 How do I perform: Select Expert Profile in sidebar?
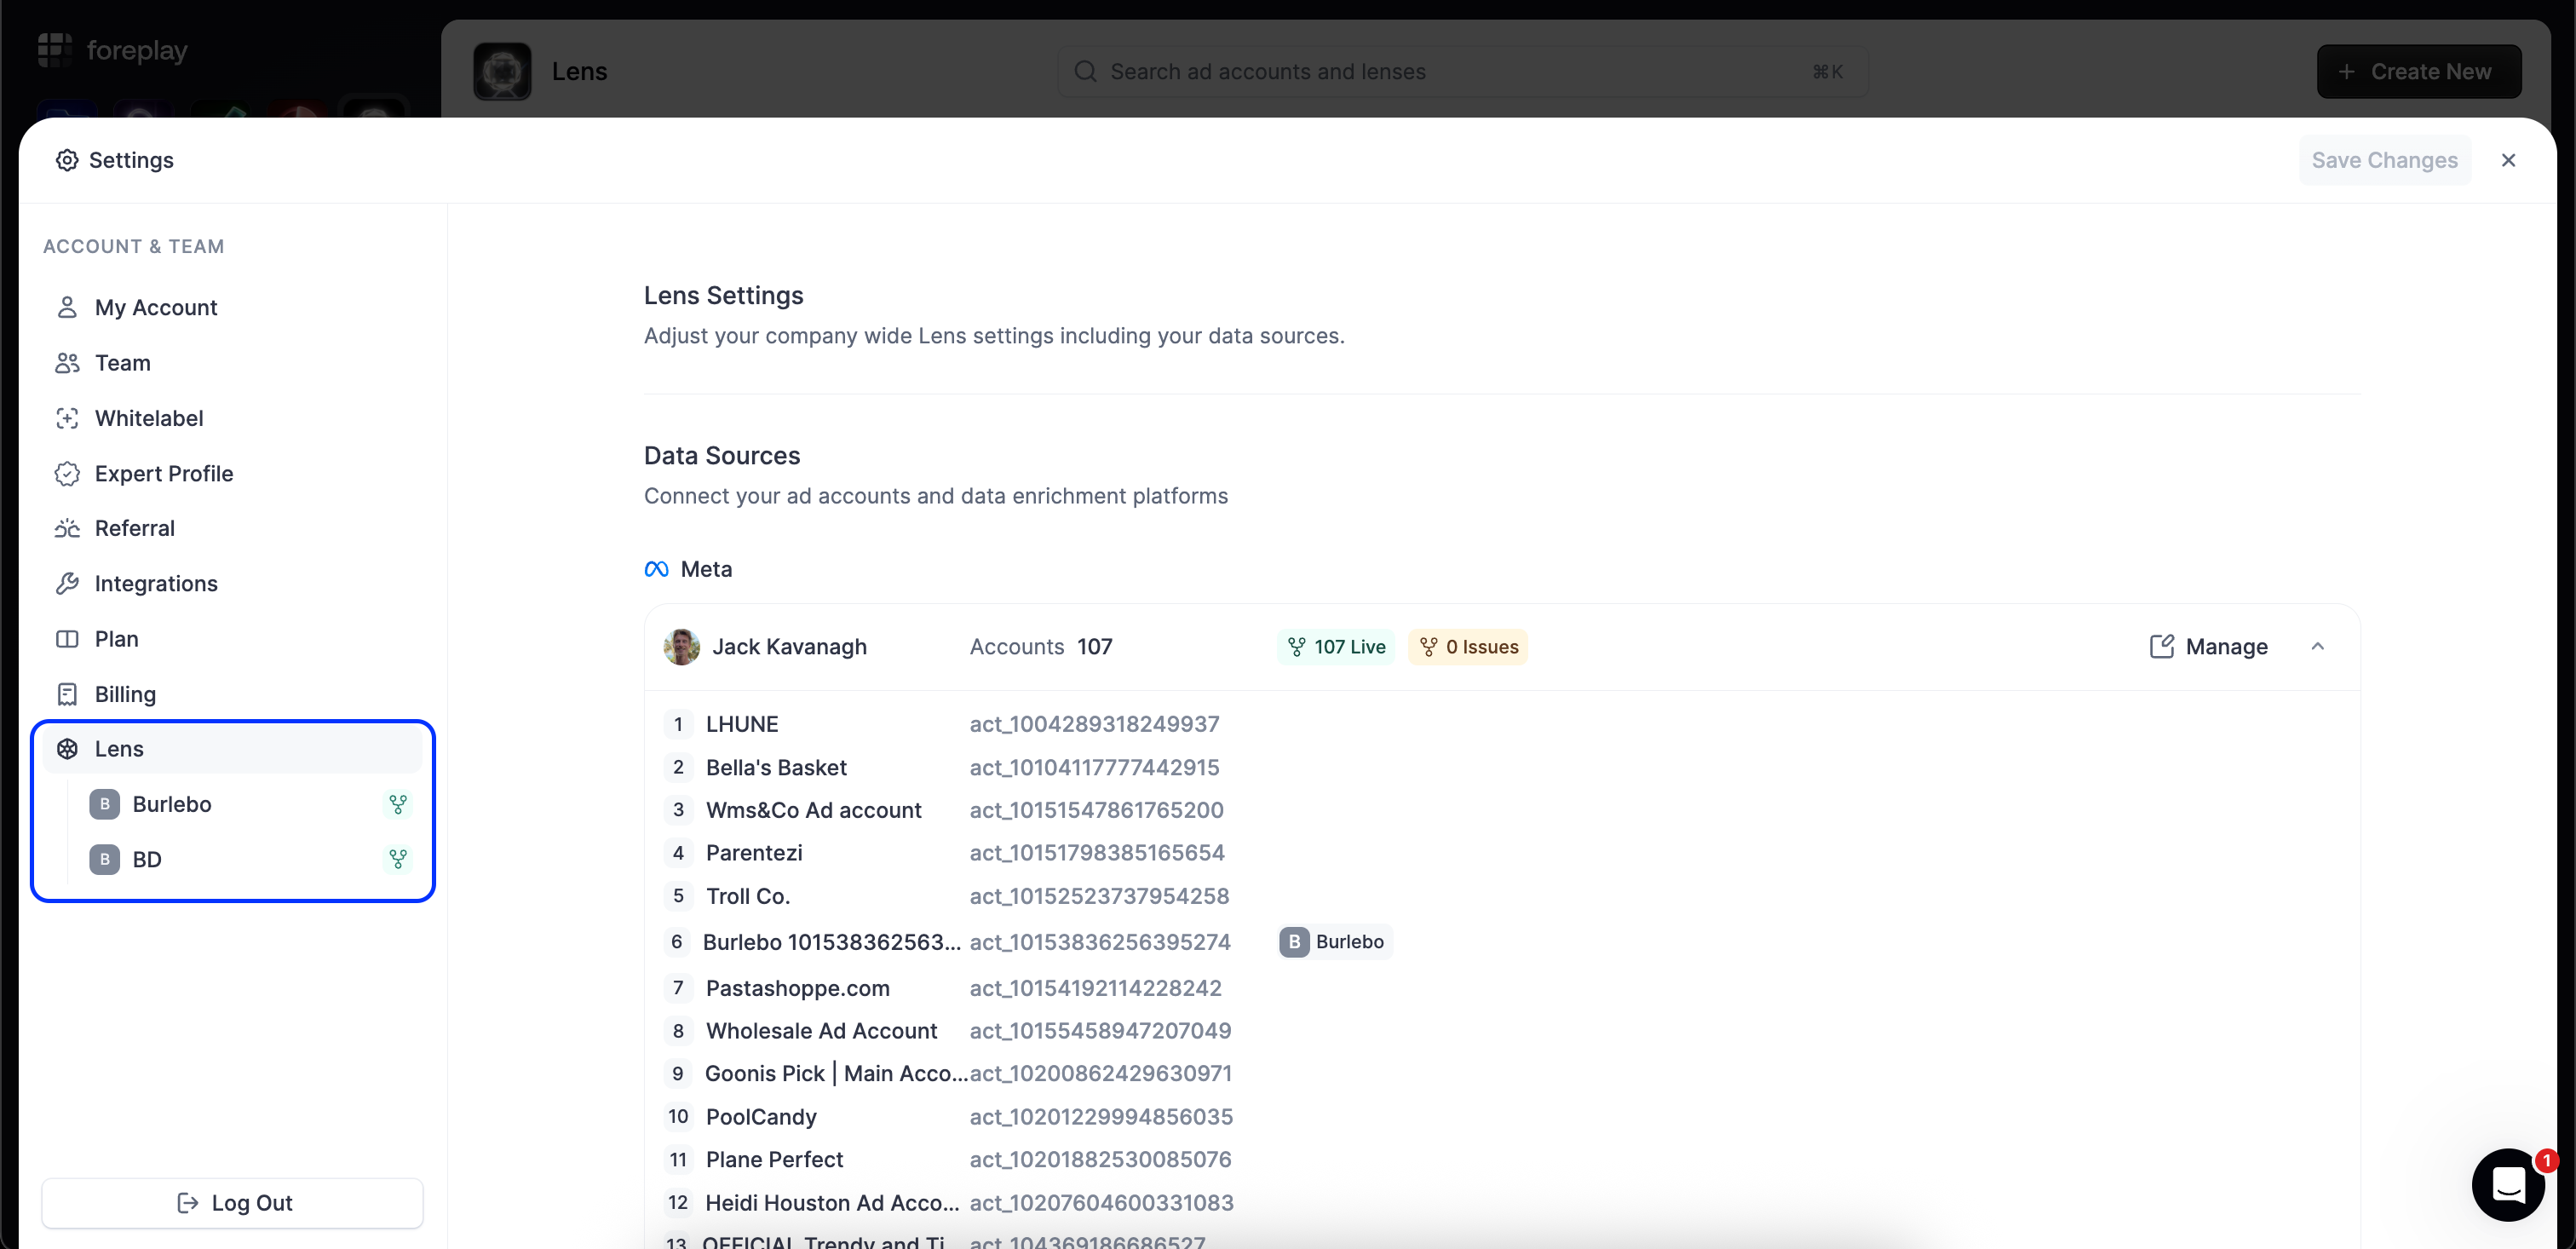232,473
